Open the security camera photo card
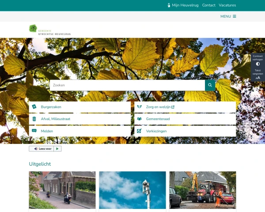265x212 pixels. pyautogui.click(x=132, y=190)
